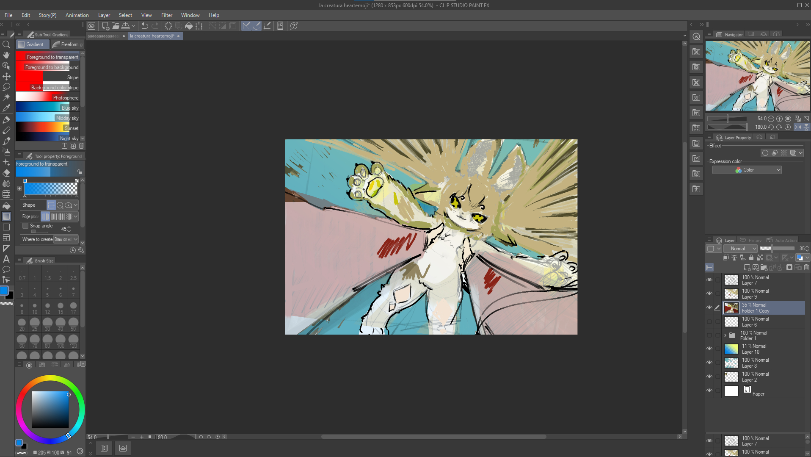Hide Layer 10 gradient layer visibility
Screen dimensions: 811x457
pos(709,349)
